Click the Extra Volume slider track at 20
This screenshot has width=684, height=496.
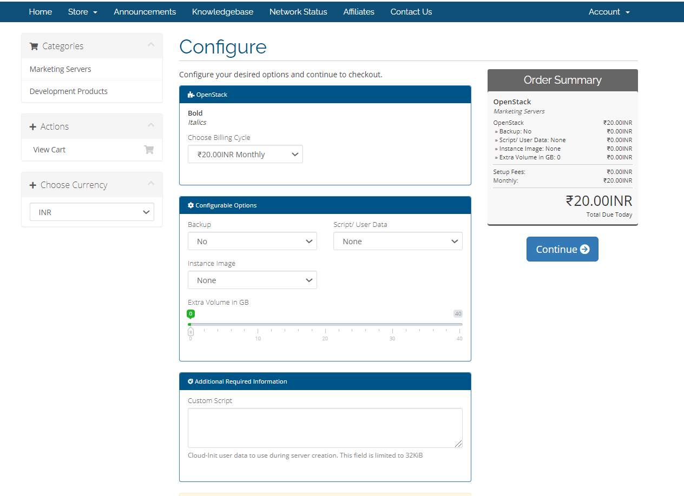click(325, 324)
